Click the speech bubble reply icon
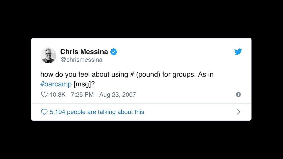283x159 pixels. tap(44, 112)
